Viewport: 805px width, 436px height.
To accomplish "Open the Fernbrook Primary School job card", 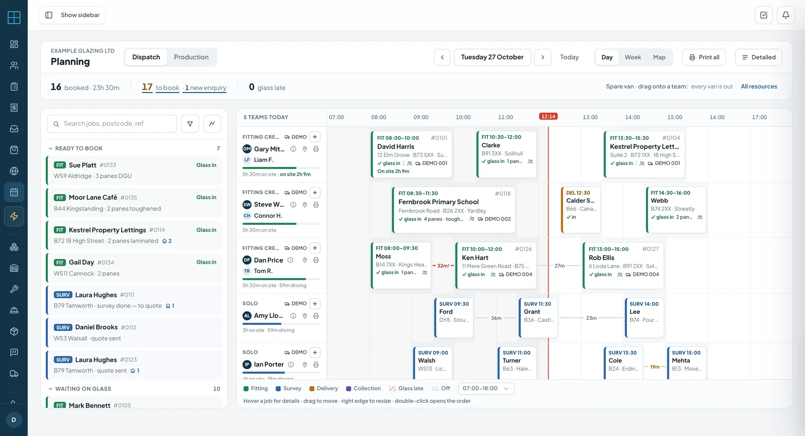I will (x=454, y=210).
